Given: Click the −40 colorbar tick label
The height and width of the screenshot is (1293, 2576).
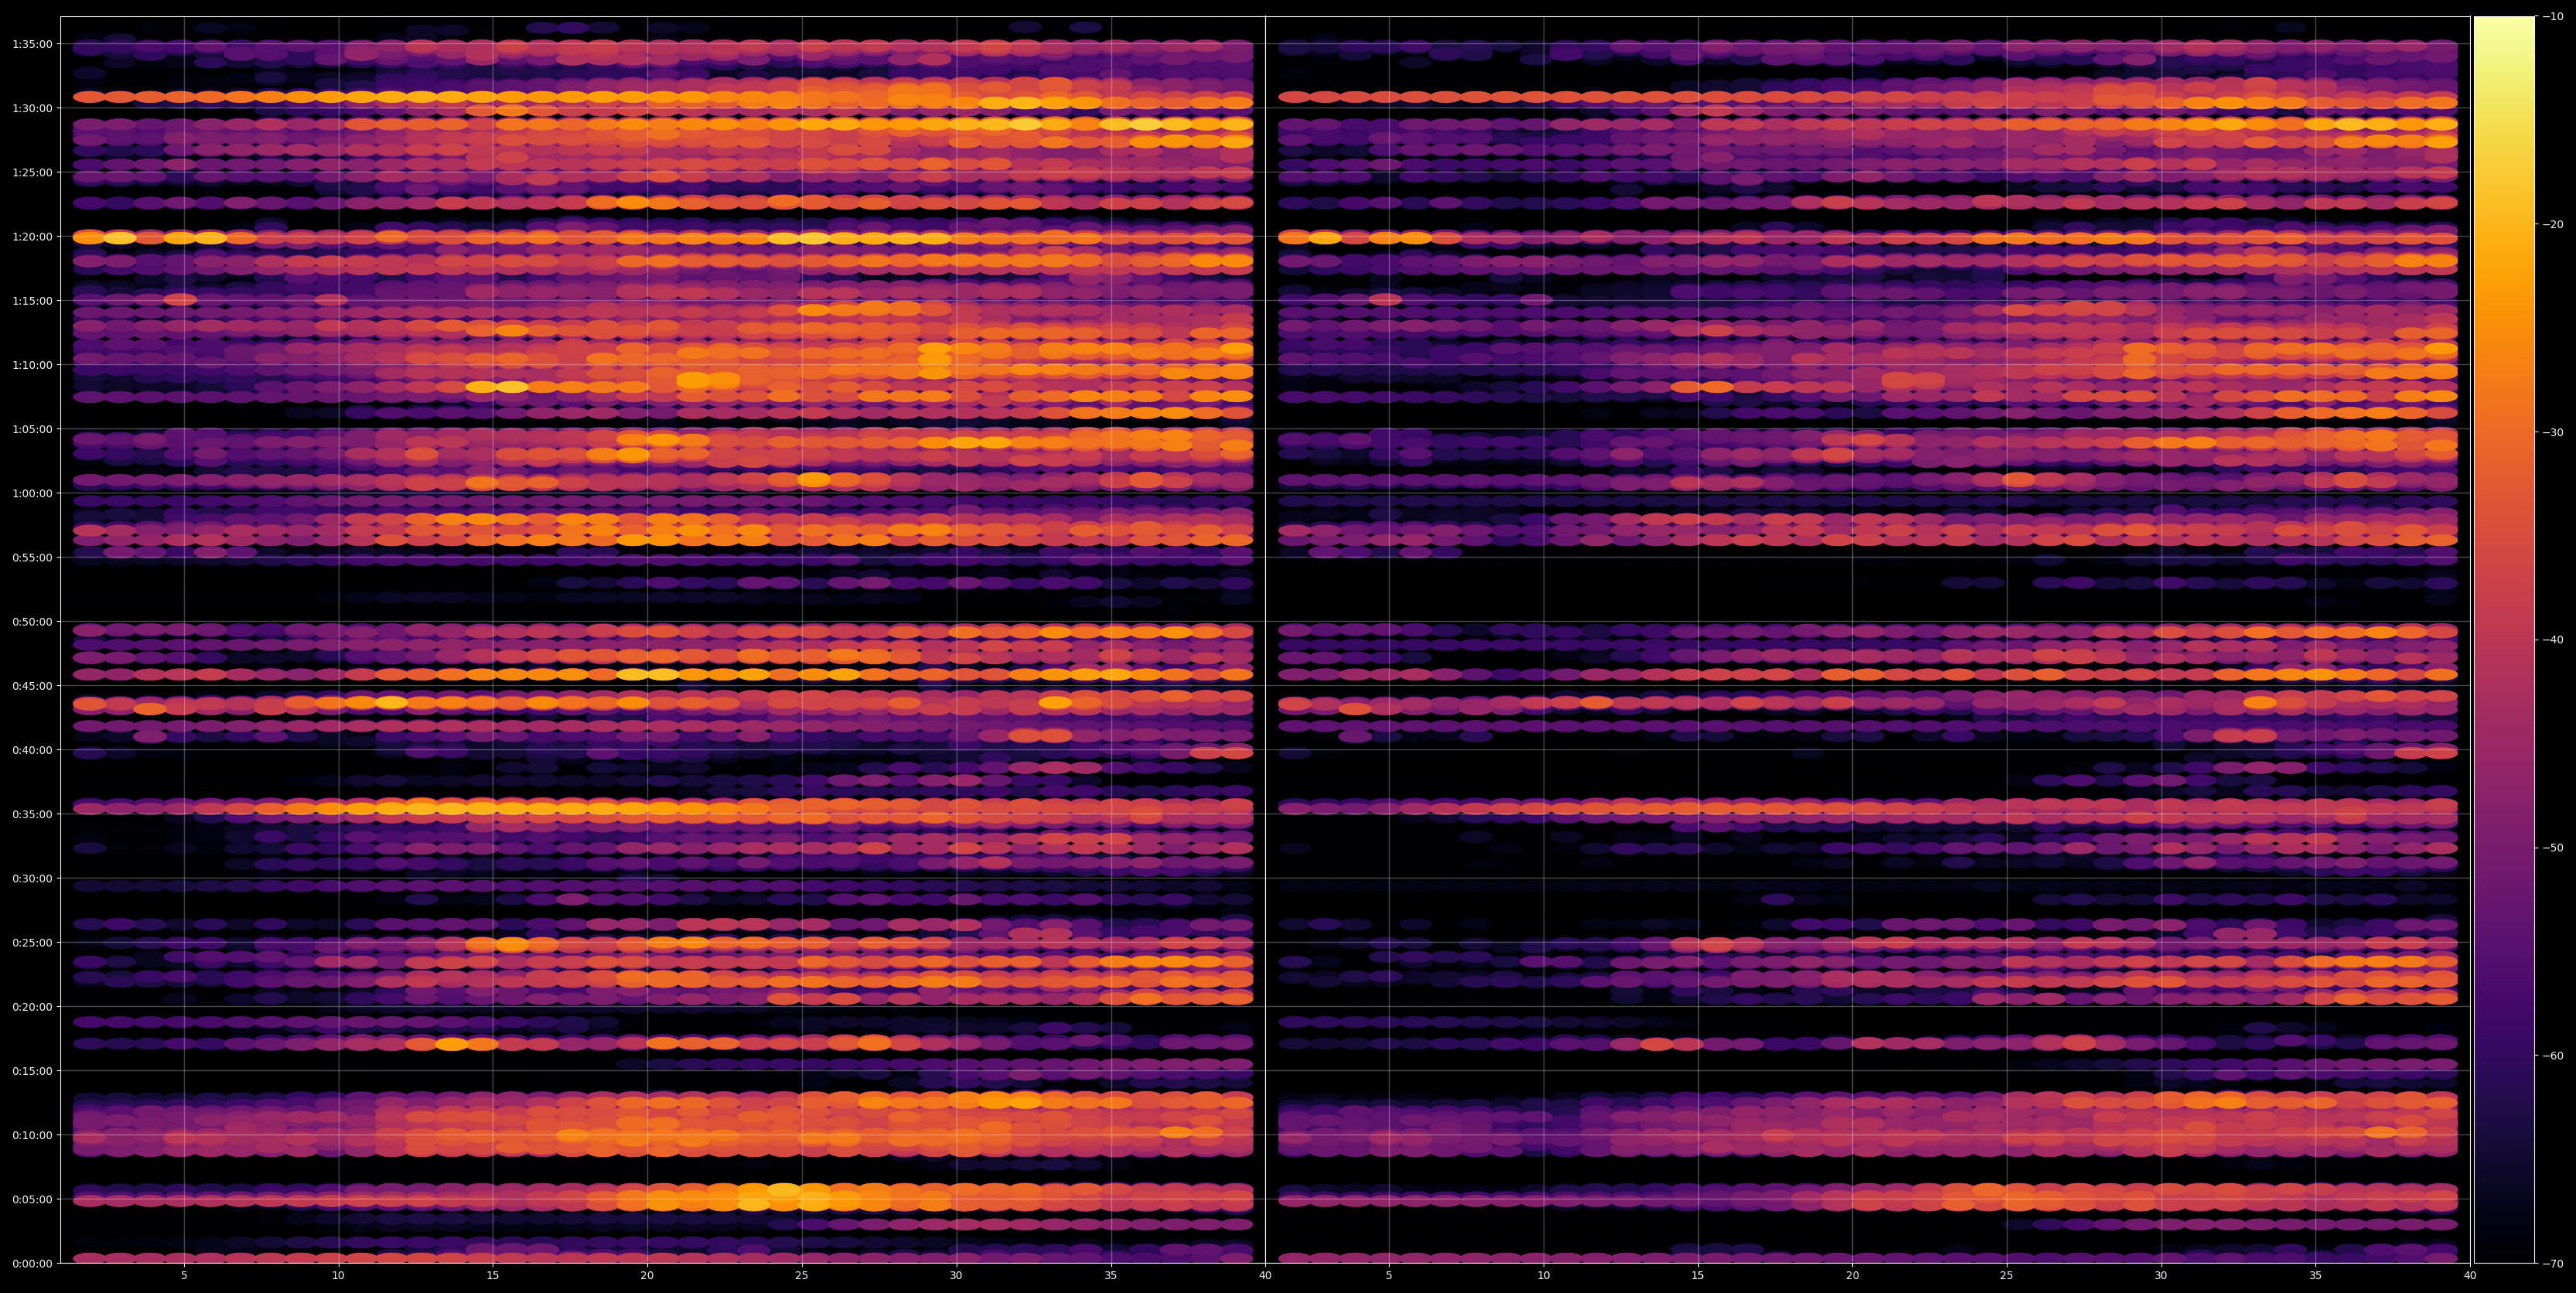Looking at the screenshot, I should (x=2553, y=640).
